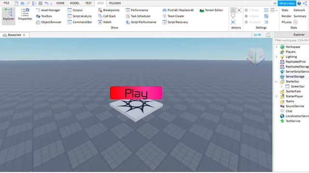Open the Object Browser

[x=49, y=22]
